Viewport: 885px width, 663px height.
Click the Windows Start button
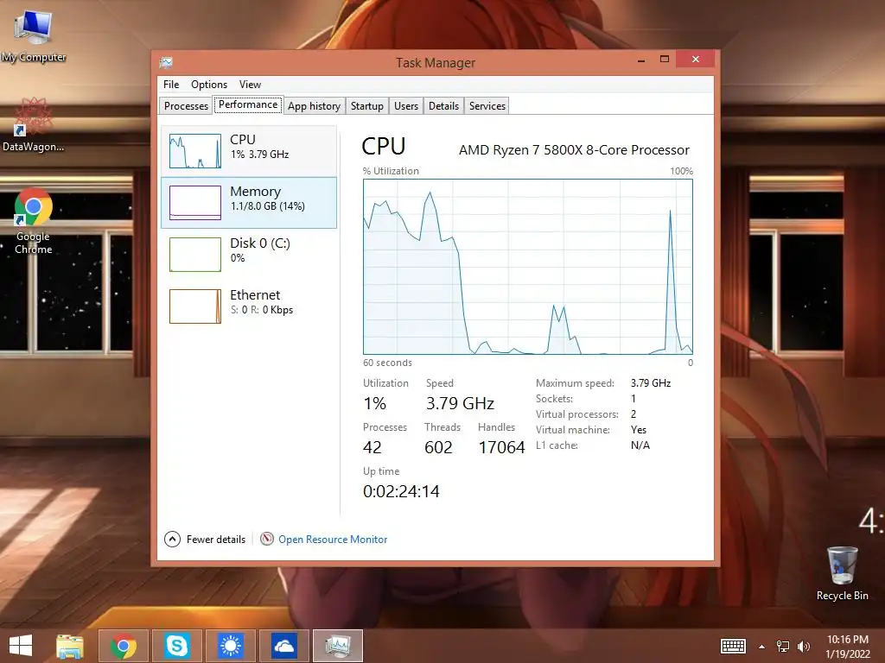pos(21,646)
